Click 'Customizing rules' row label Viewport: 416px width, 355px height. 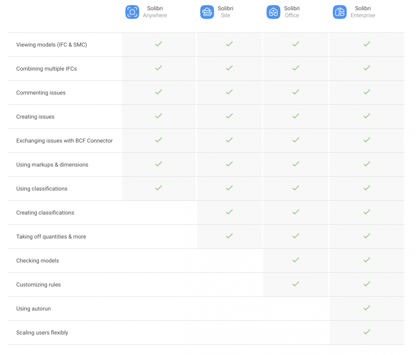(39, 284)
